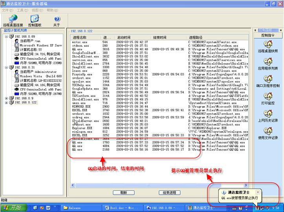Switch to Doc1.doc taskbar window
Image resolution: width=284 pixels, height=212 pixels.
click(x=123, y=208)
